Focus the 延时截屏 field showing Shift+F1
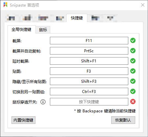 click(x=89, y=61)
